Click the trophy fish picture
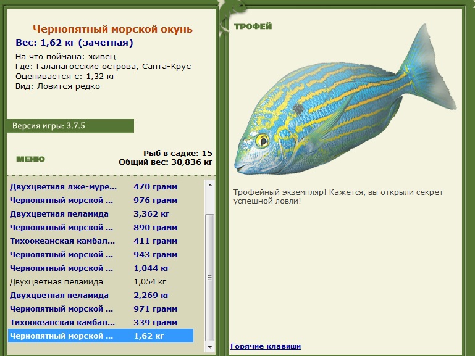The height and width of the screenshot is (356, 475). tap(345, 100)
